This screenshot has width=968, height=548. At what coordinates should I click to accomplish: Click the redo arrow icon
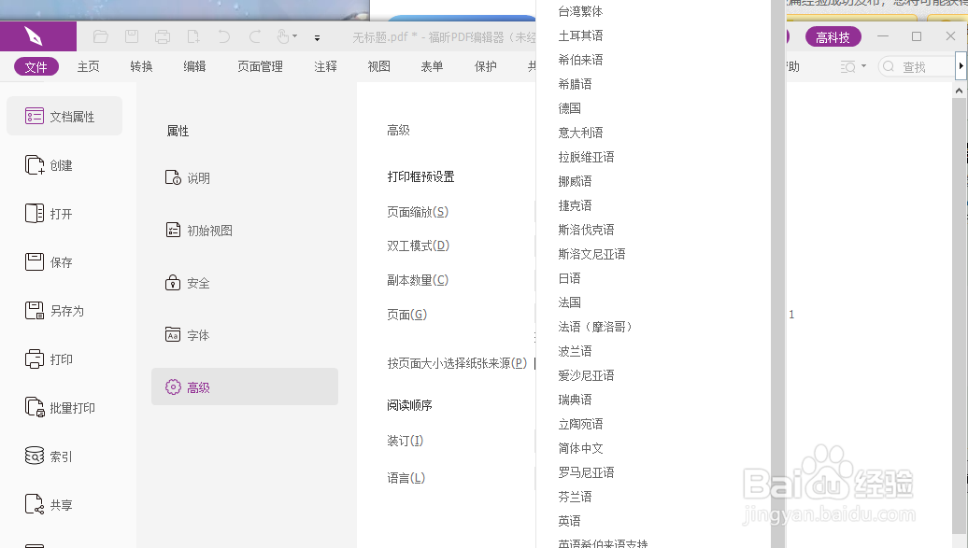254,37
